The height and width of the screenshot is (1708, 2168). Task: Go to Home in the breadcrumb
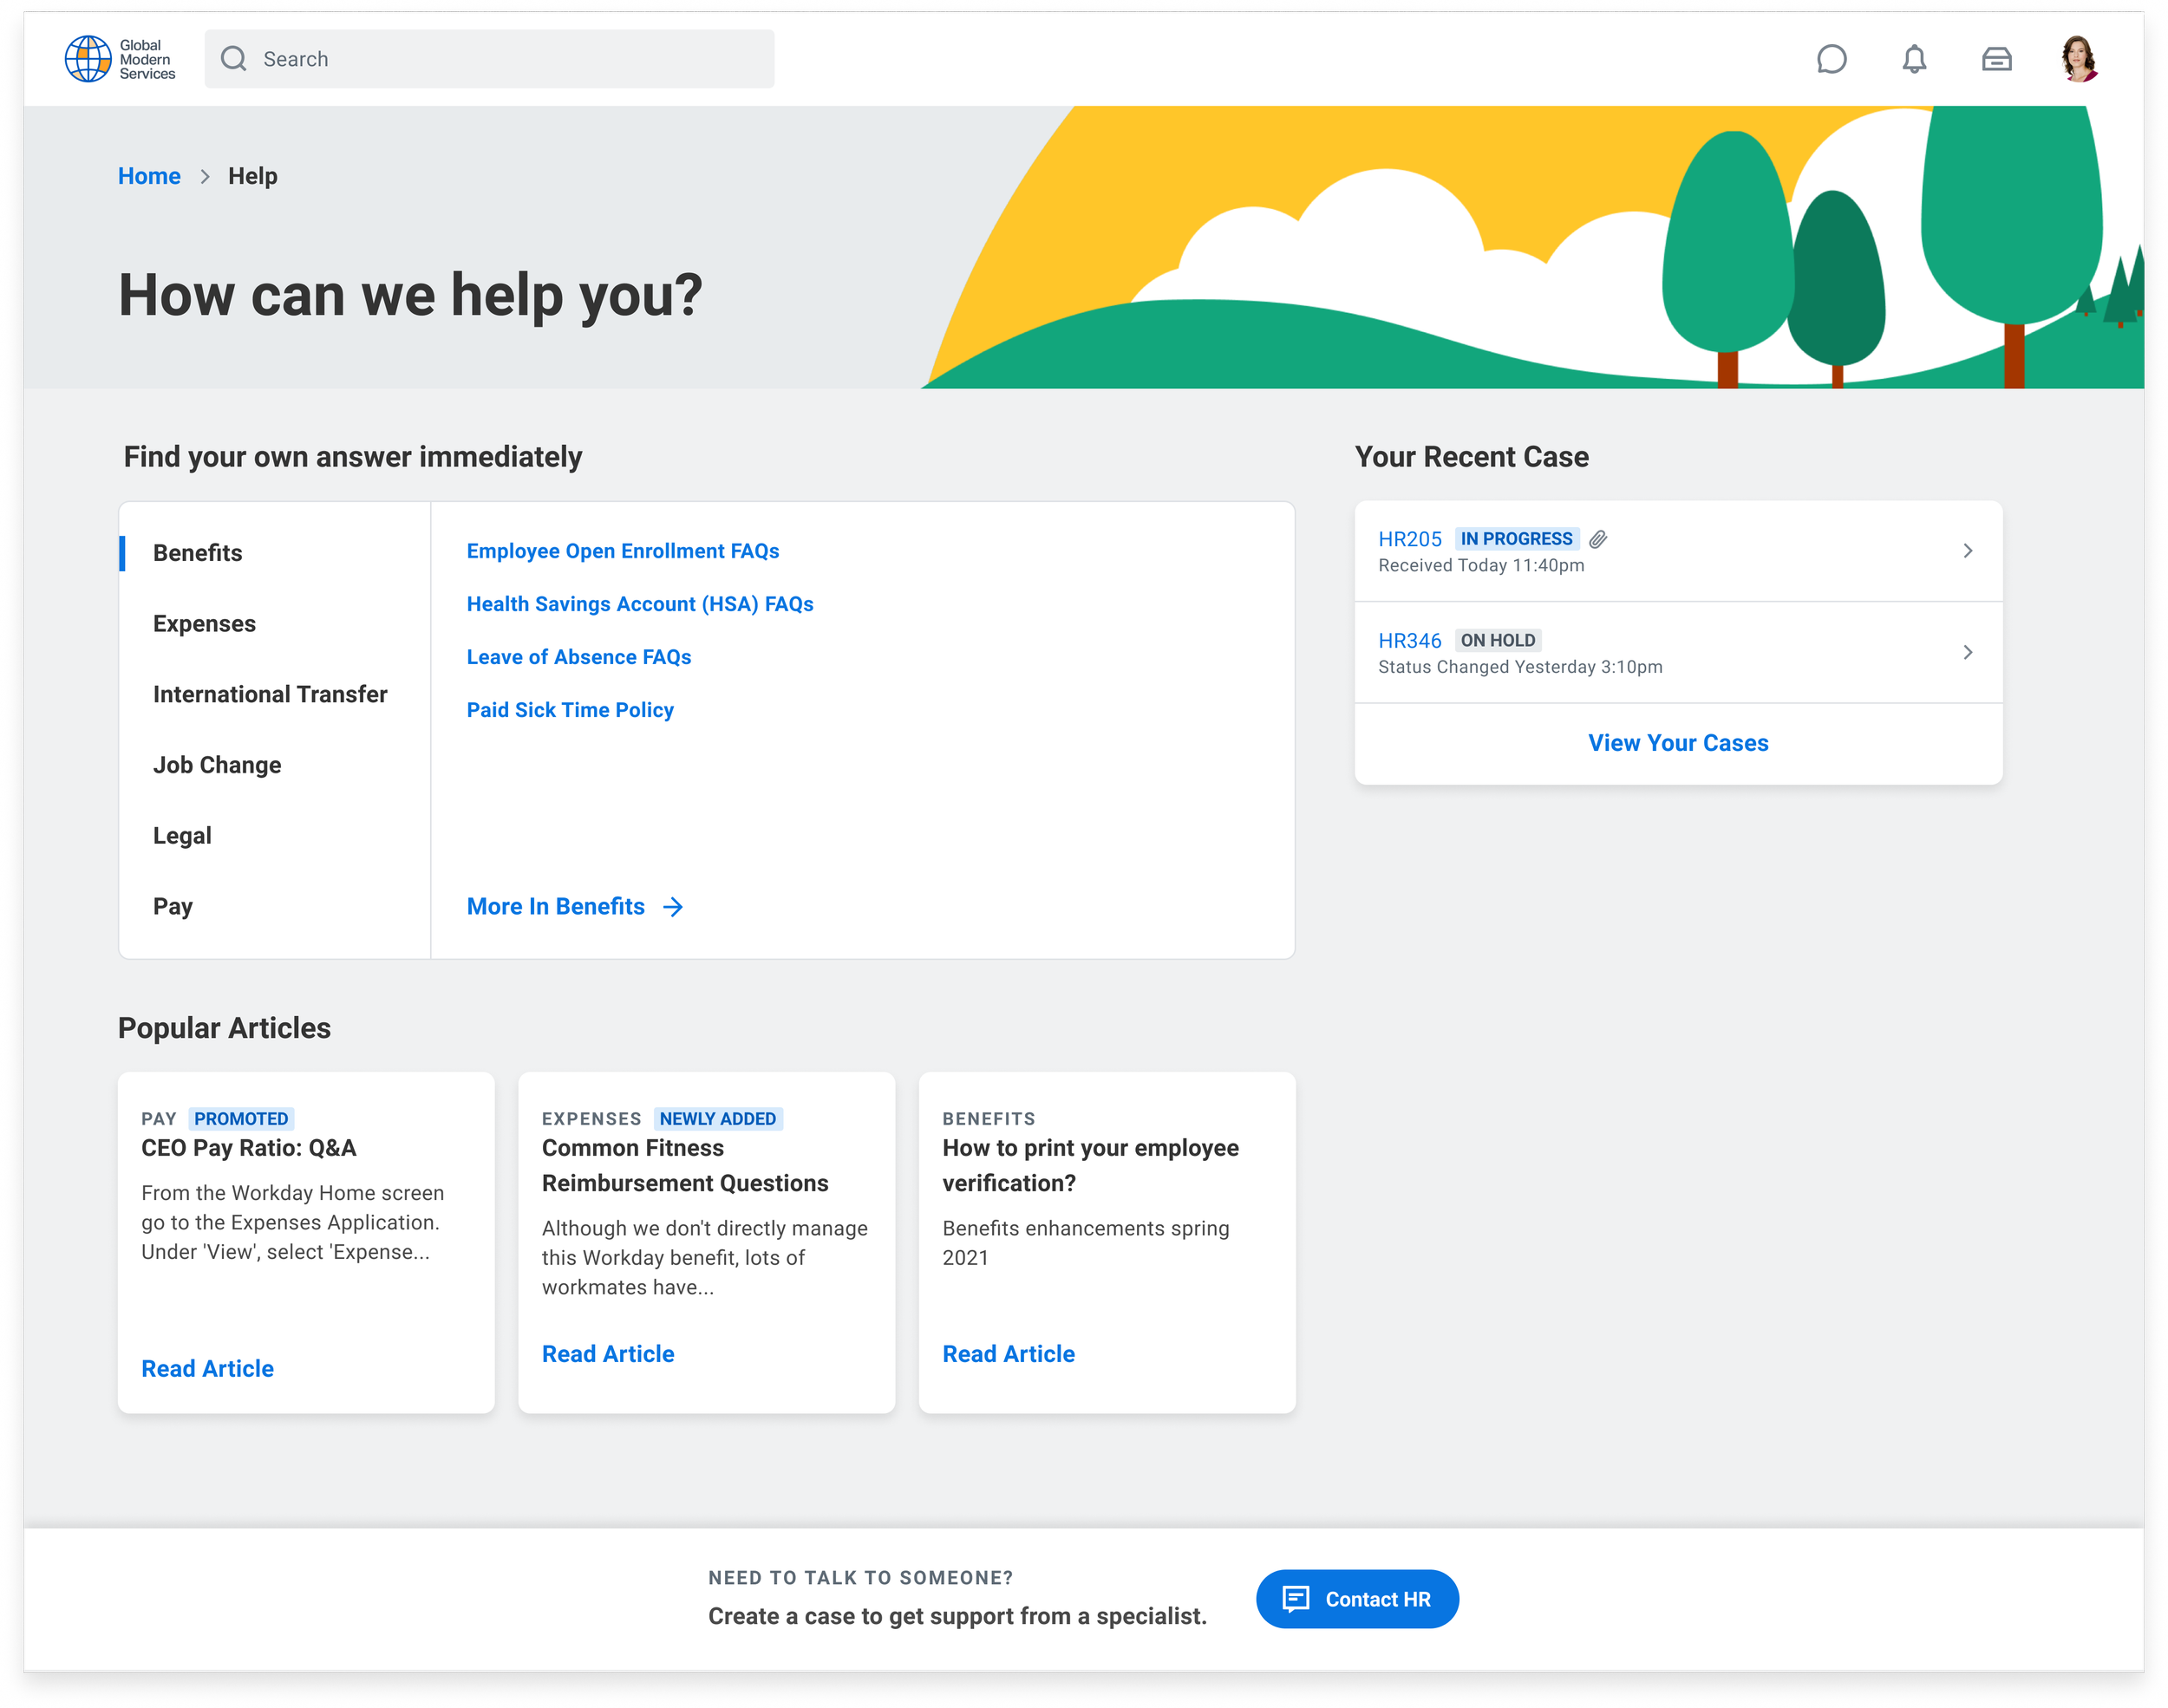pos(149,176)
